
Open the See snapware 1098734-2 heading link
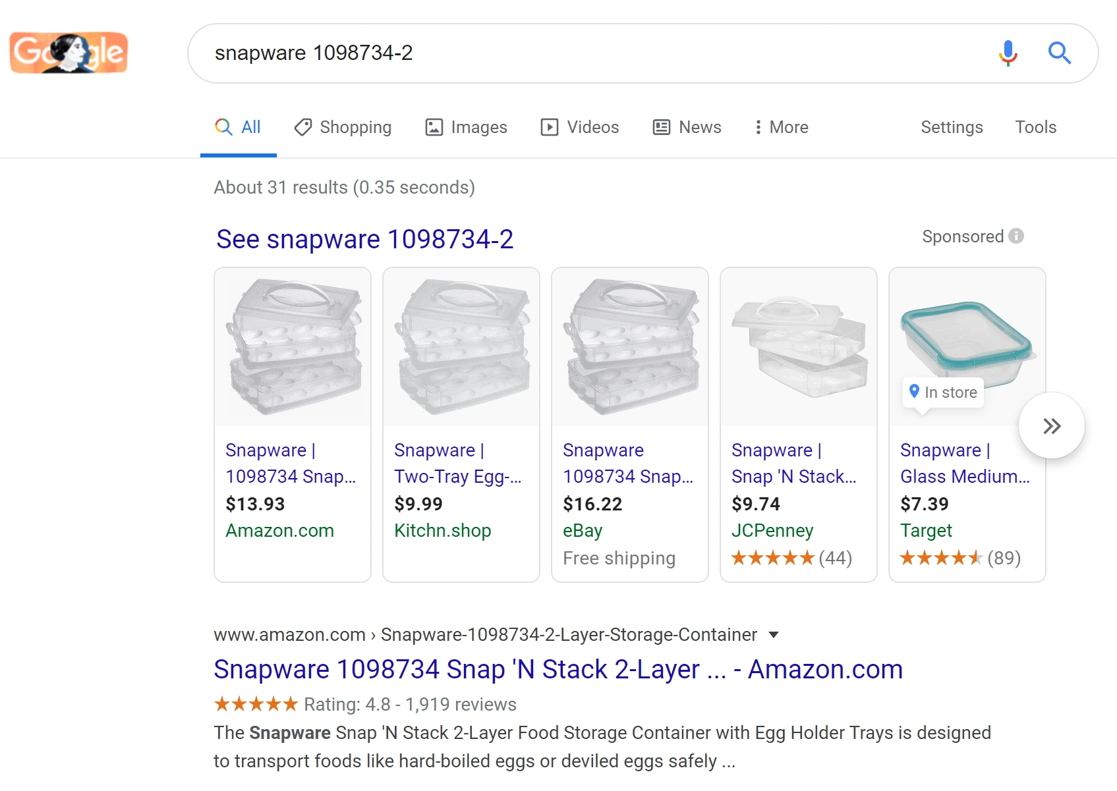pos(365,239)
